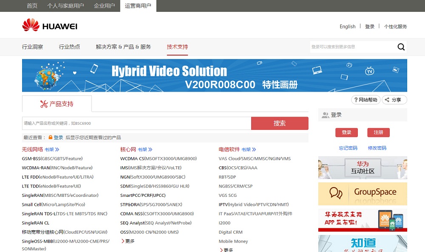The height and width of the screenshot is (252, 425).
Task: Open 技术支持 menu
Action: pyautogui.click(x=177, y=47)
